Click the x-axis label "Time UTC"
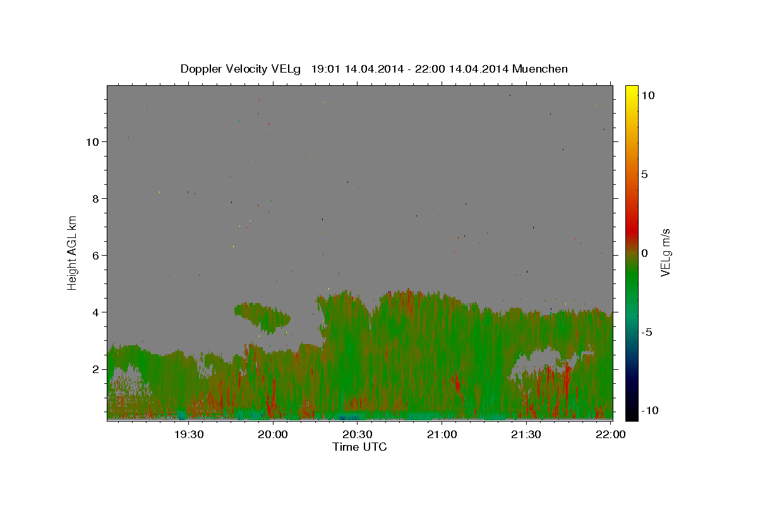Viewport: 758px width, 505px height. (x=359, y=447)
